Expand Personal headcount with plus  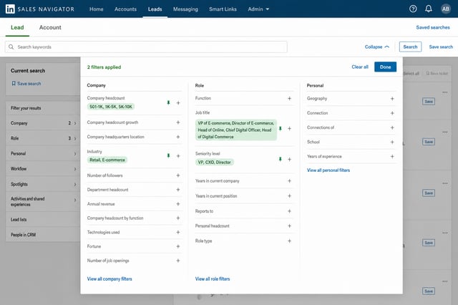coord(289,226)
